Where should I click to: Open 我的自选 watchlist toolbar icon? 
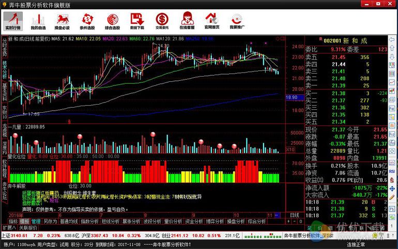tap(38, 21)
